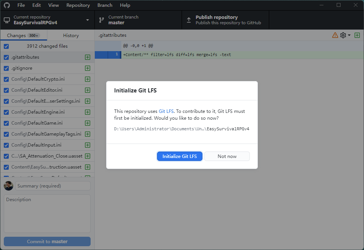Screen dimensions: 364x250
Task: Open the Edit menu
Action: 36,5
